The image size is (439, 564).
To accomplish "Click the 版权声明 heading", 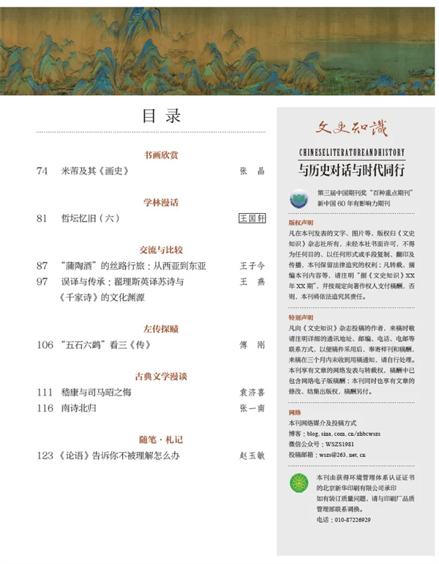I will [301, 223].
